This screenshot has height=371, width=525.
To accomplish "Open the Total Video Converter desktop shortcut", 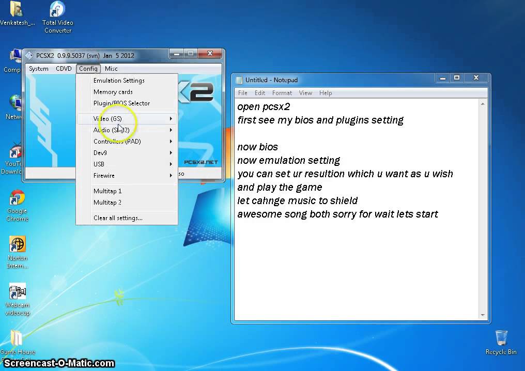I will coord(57,16).
